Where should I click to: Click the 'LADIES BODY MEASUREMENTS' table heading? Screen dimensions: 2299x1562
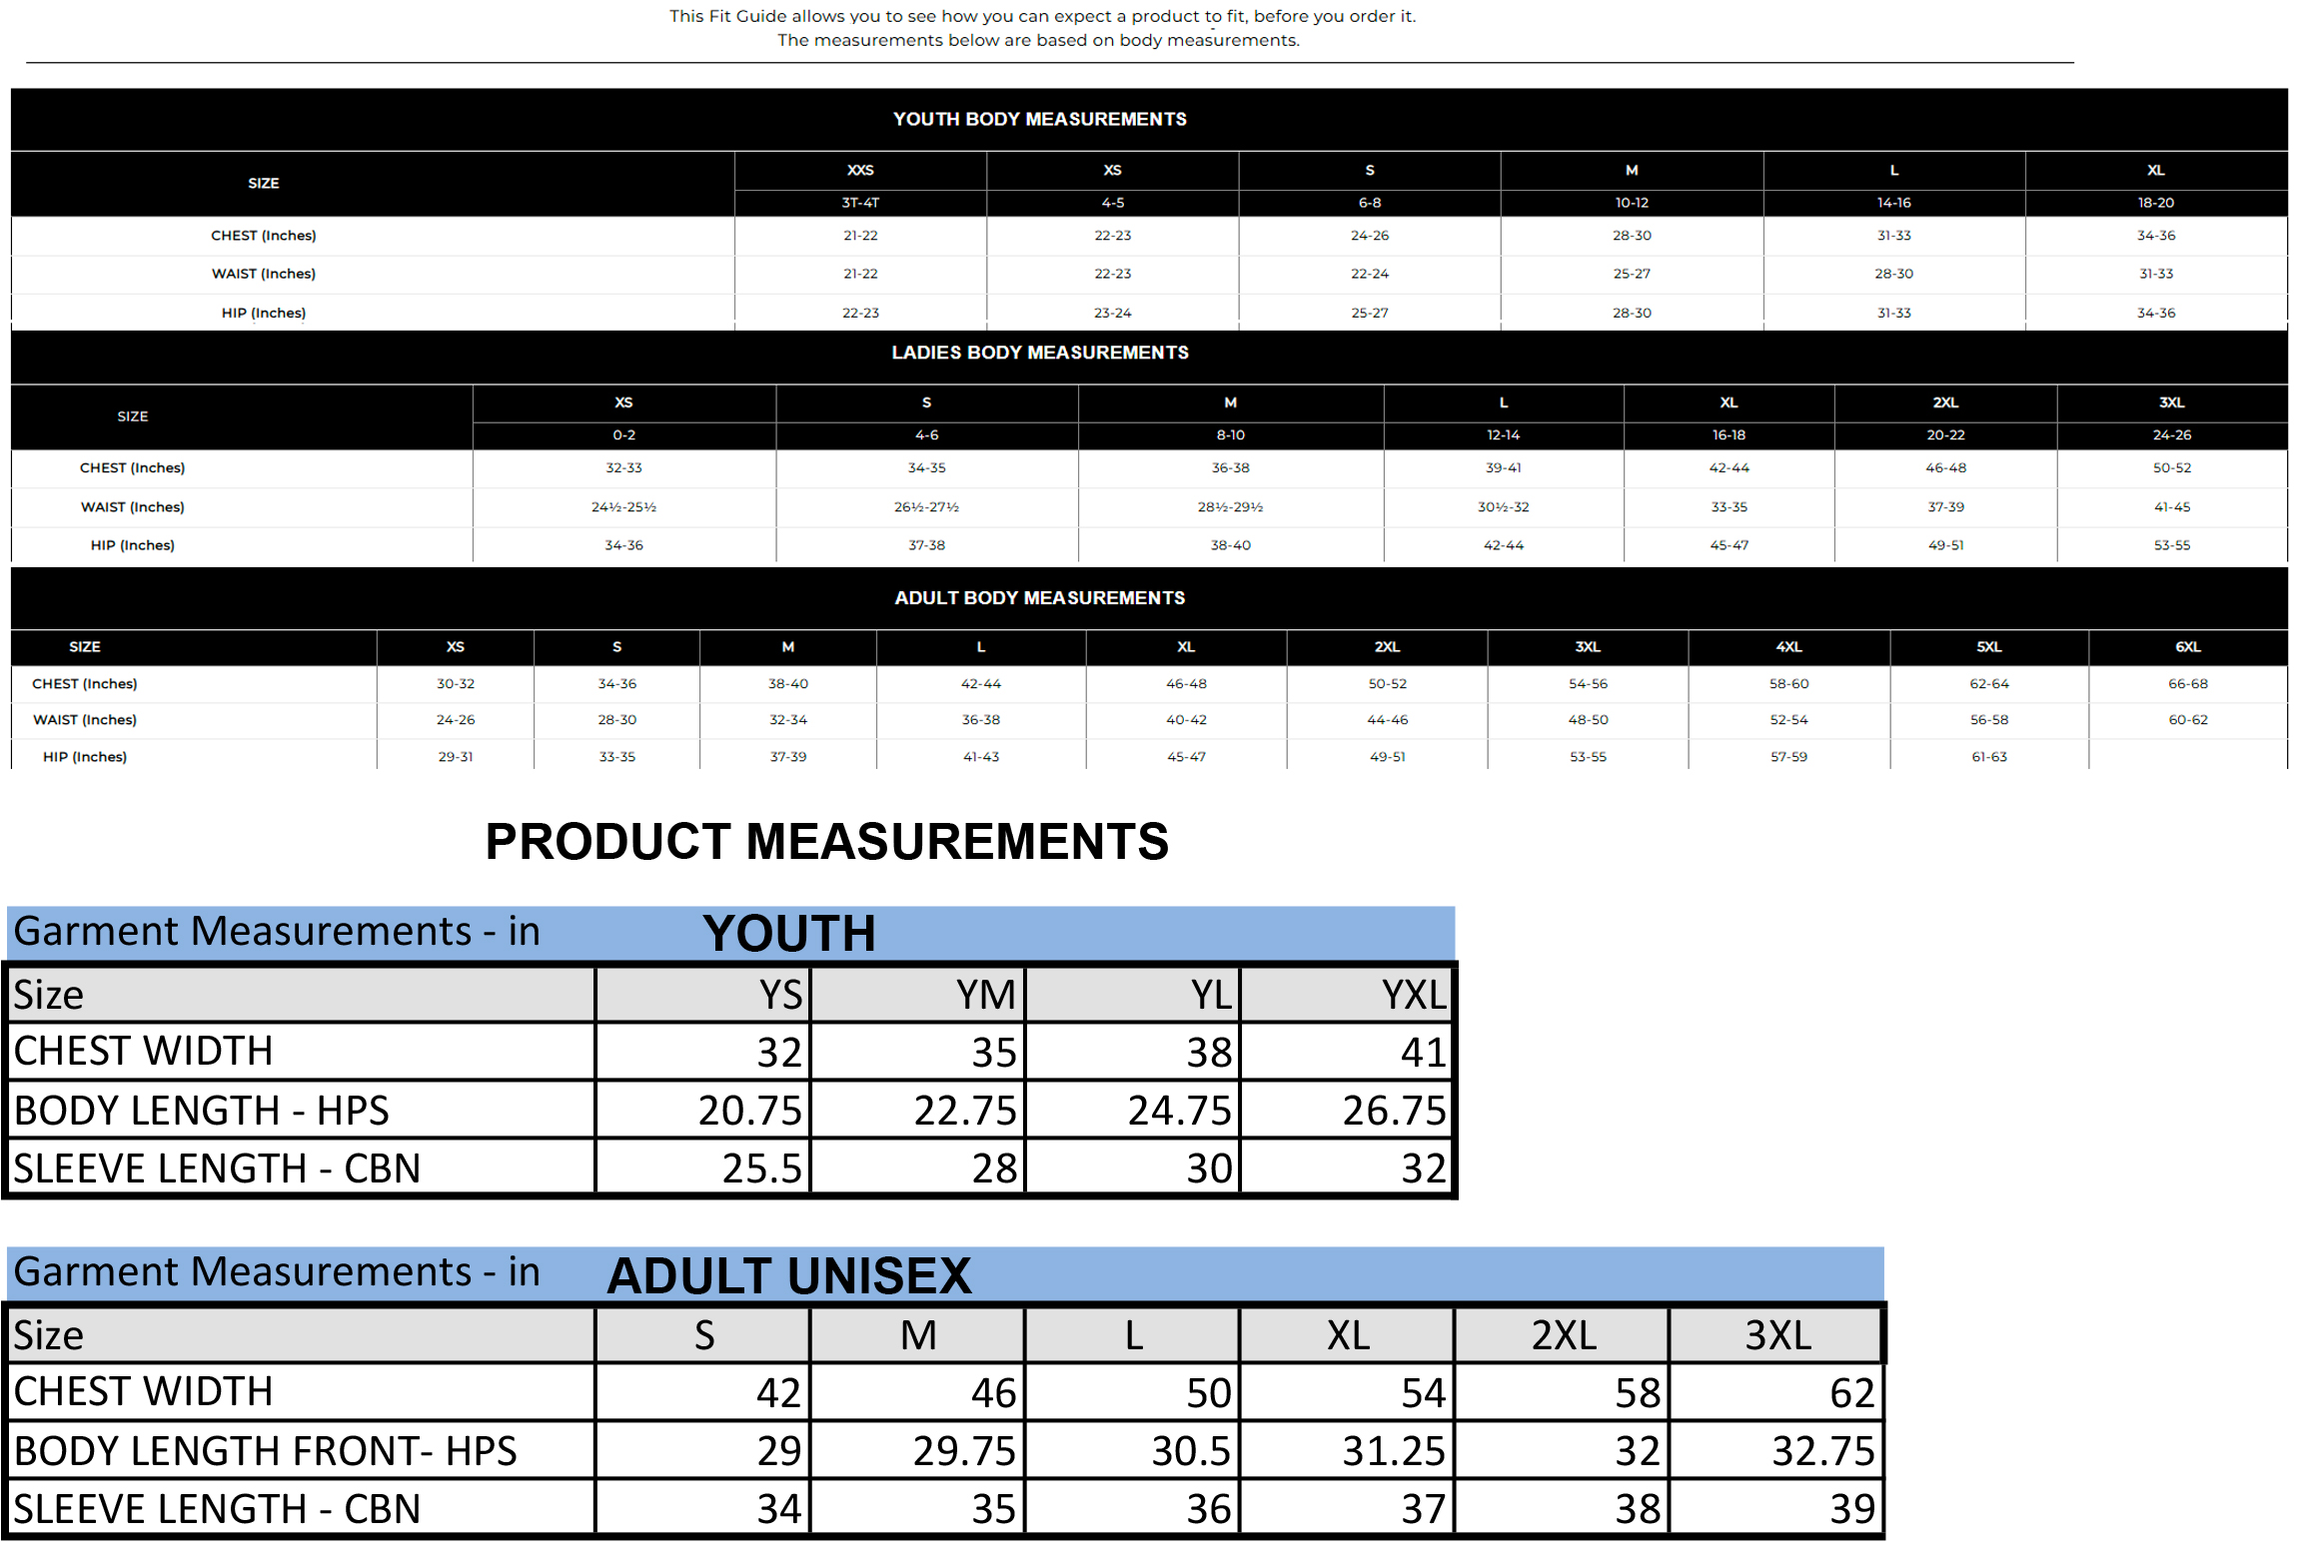coord(1039,353)
